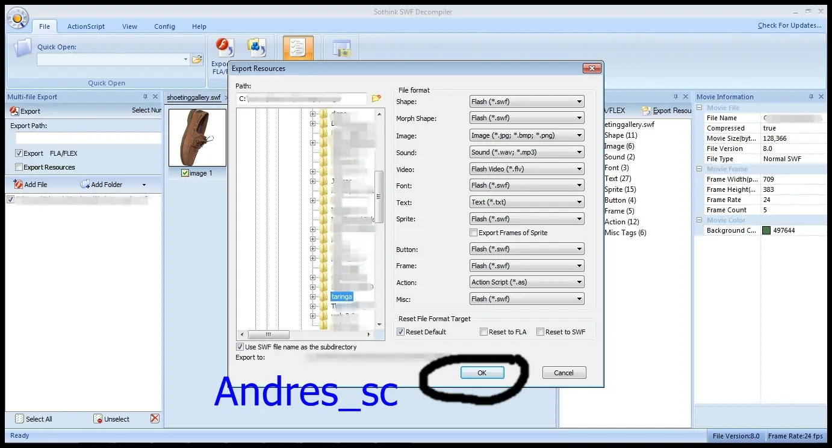Click the Quick Open browse folder icon
Viewport: 832px width, 448px height.
[197, 60]
